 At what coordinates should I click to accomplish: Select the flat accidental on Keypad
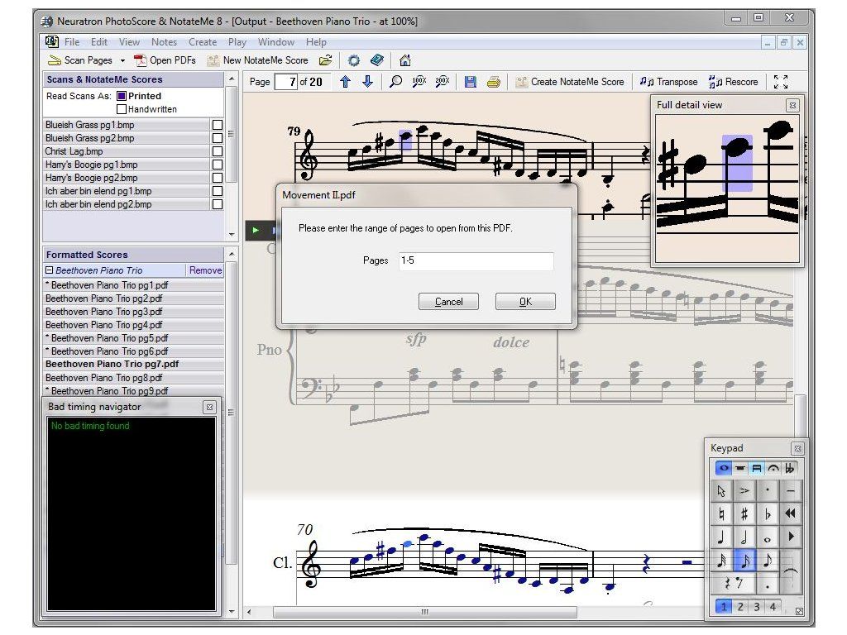click(768, 514)
